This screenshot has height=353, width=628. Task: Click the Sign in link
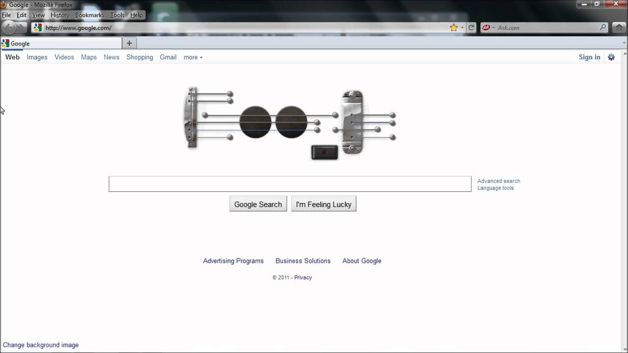[x=589, y=57]
